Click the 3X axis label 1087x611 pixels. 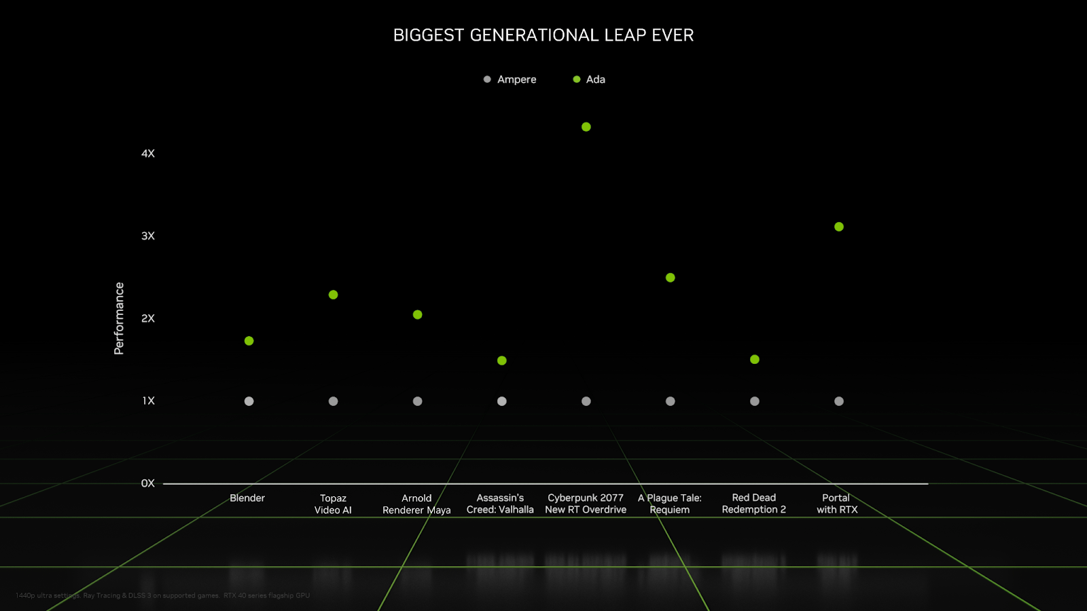[148, 236]
